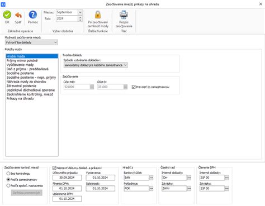
Task: Click the Účet MD browse button
Action: click(92, 87)
